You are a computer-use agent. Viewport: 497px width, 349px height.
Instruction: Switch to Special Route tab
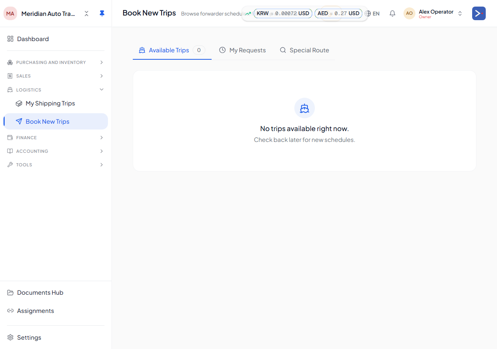304,50
